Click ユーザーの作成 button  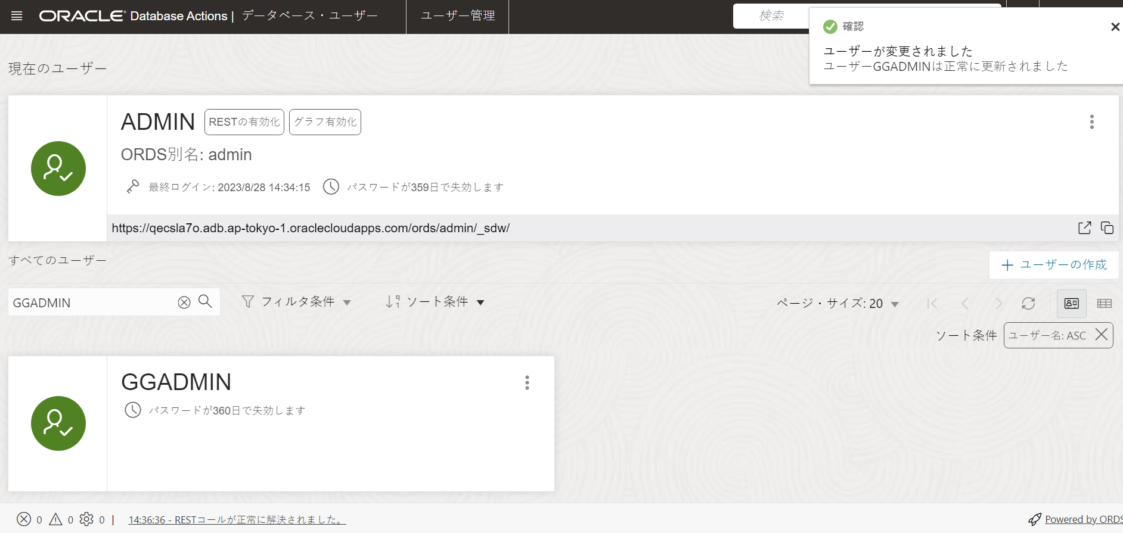point(1054,265)
